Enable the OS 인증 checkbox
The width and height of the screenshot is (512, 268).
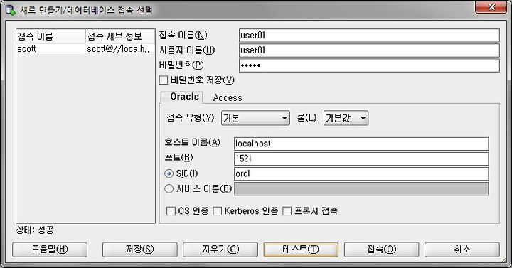coord(171,211)
